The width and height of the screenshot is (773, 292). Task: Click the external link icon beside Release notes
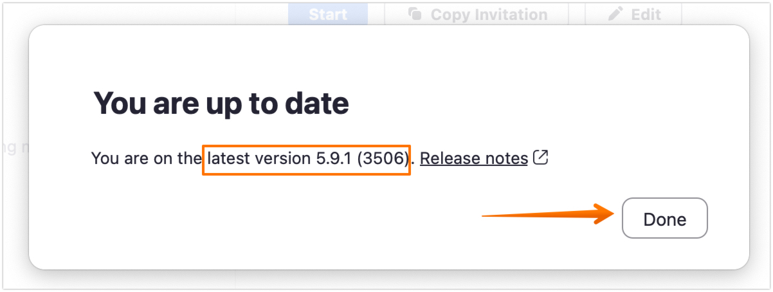[x=541, y=158]
